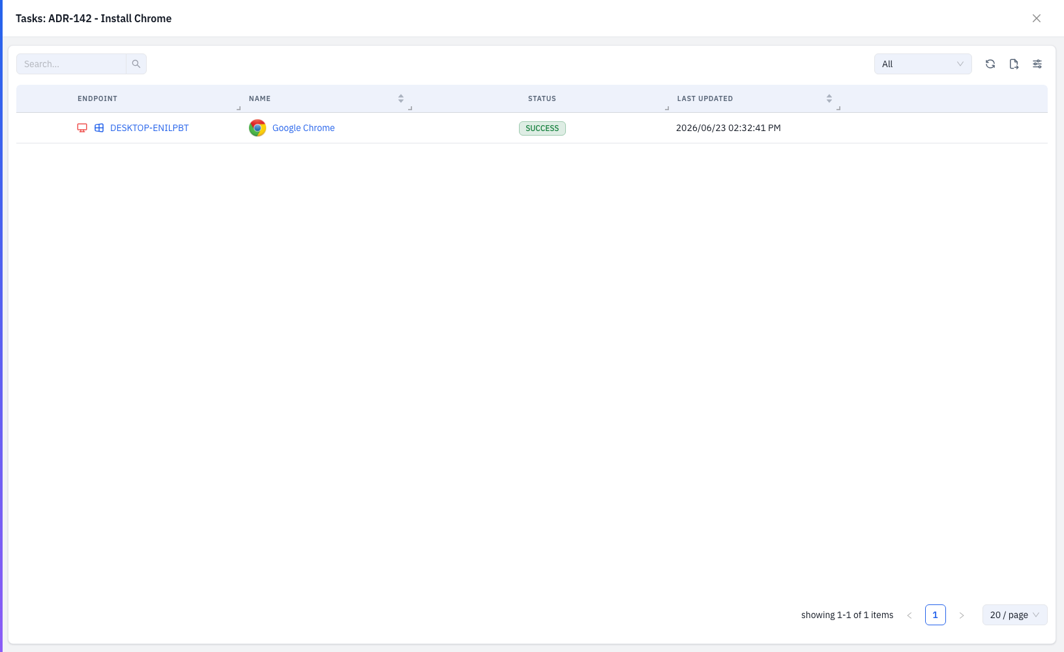Click the Google Chrome logo icon

tap(258, 128)
